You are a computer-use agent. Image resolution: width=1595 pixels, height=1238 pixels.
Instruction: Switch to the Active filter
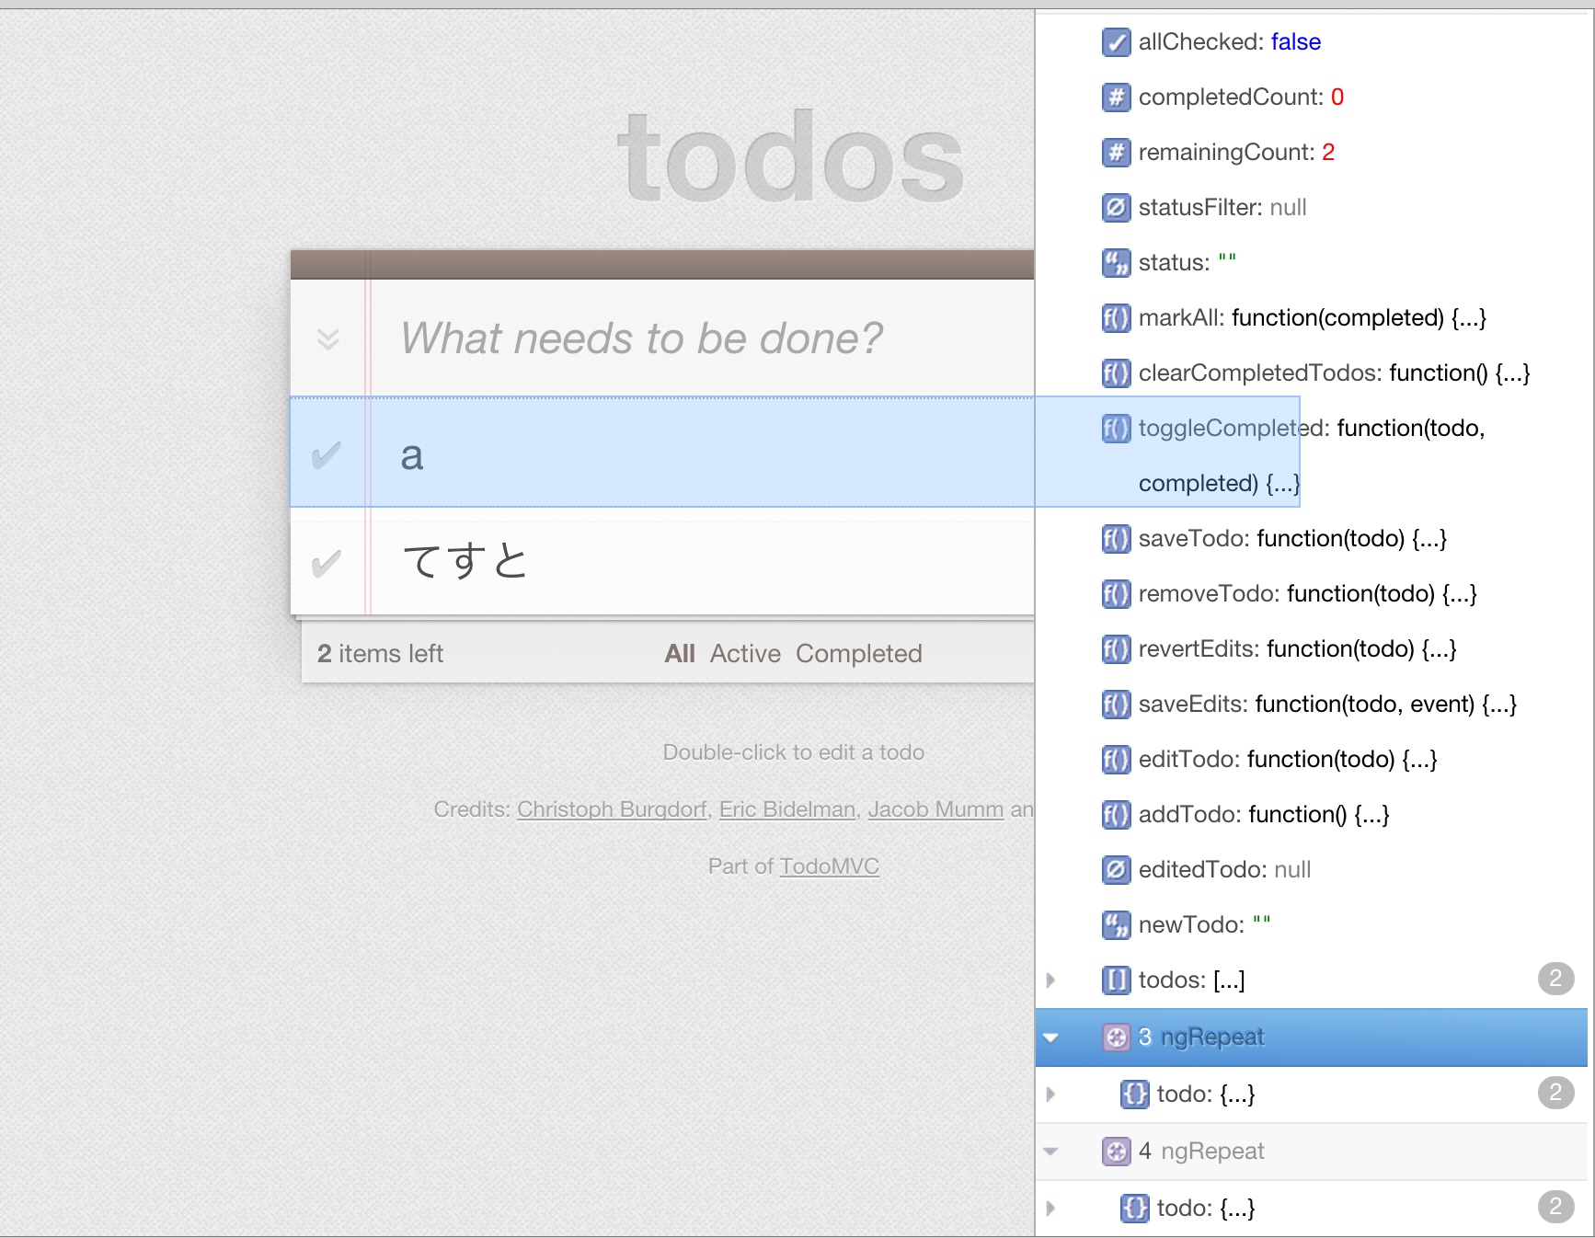pyautogui.click(x=744, y=653)
